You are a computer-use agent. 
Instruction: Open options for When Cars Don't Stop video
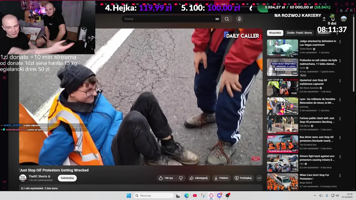340,176
